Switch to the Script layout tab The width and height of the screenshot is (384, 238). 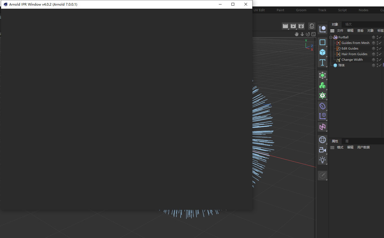click(342, 10)
